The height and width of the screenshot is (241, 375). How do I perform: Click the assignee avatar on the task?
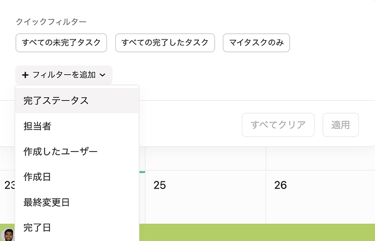8,234
